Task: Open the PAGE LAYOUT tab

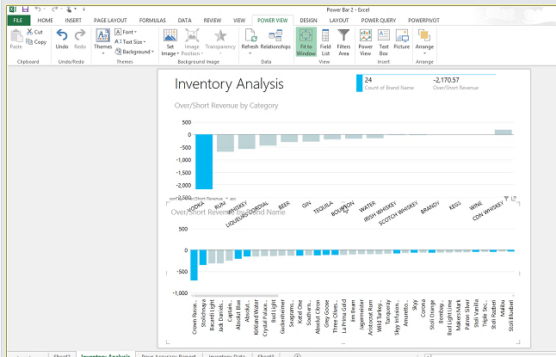Action: [x=110, y=20]
